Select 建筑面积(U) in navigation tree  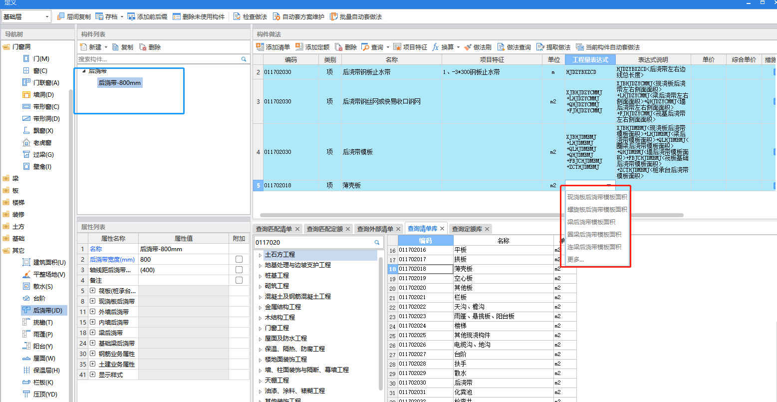pos(44,262)
